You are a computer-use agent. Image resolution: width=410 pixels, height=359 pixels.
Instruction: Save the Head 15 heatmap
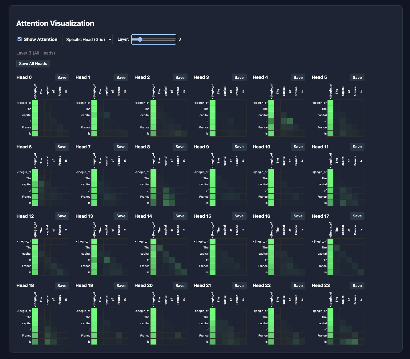[239, 216]
